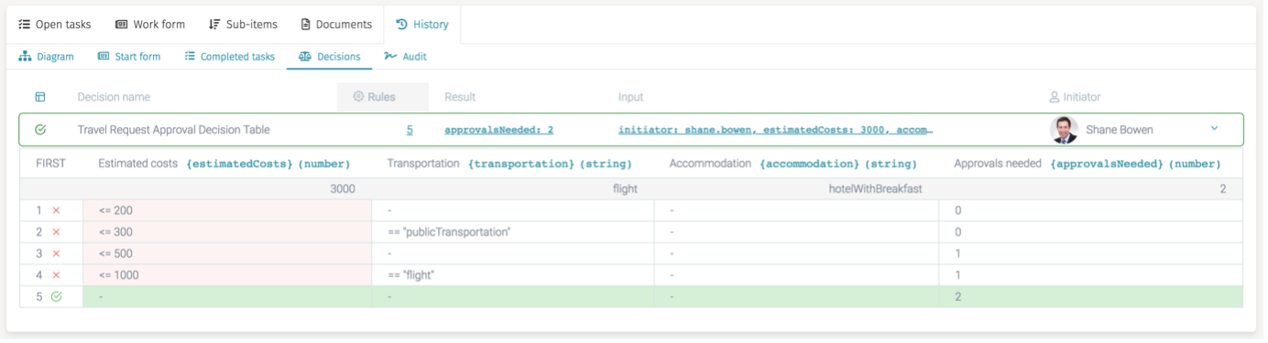Screen dimensions: 1268x343
Task: Click the green check on rule 5
Action: click(x=56, y=297)
